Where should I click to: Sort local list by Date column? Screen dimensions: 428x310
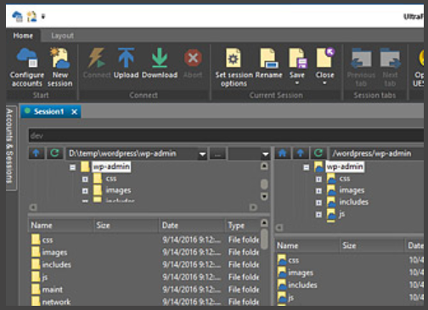pos(192,225)
